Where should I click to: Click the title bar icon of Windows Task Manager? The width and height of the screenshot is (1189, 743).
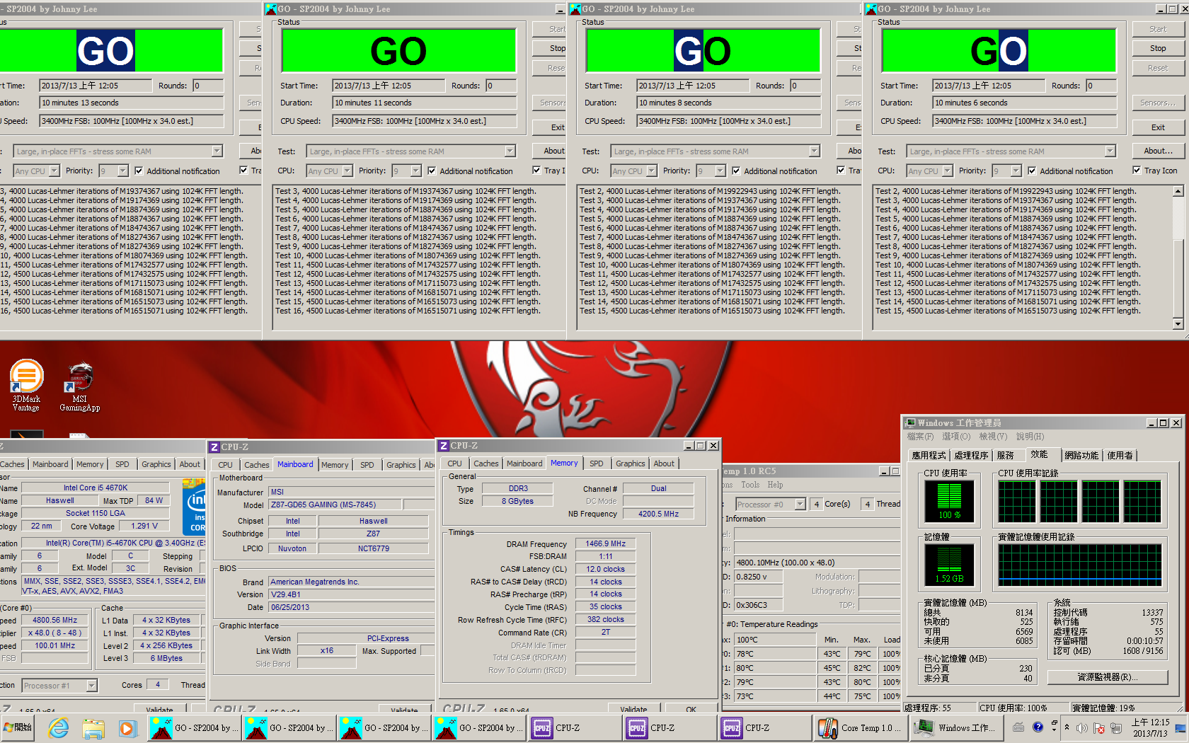[912, 423]
